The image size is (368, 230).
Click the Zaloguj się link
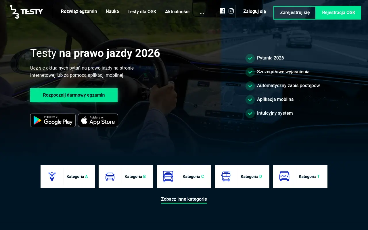254,11
